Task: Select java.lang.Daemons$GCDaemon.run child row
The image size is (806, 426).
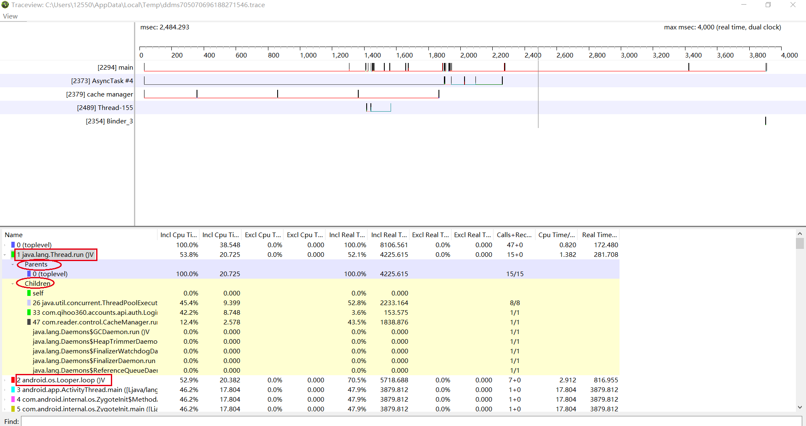Action: pyautogui.click(x=311, y=332)
